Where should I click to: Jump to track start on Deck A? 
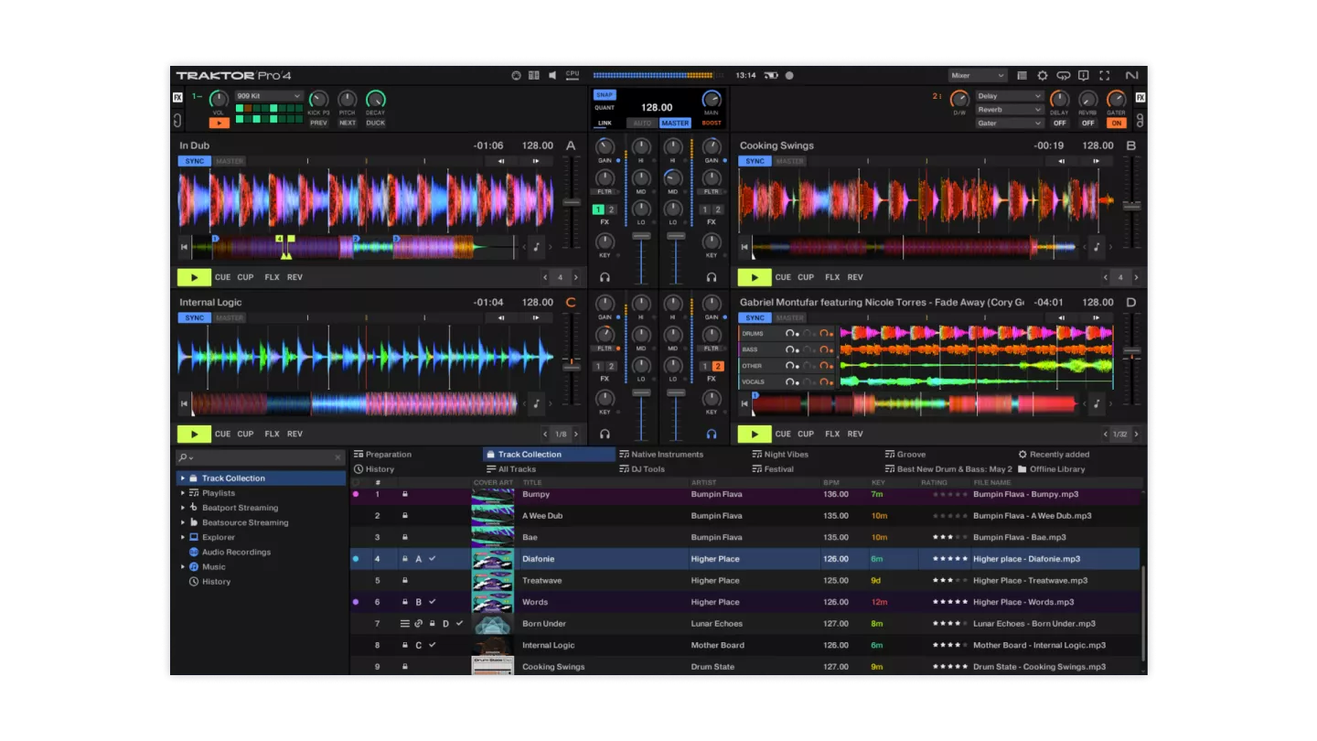click(185, 246)
